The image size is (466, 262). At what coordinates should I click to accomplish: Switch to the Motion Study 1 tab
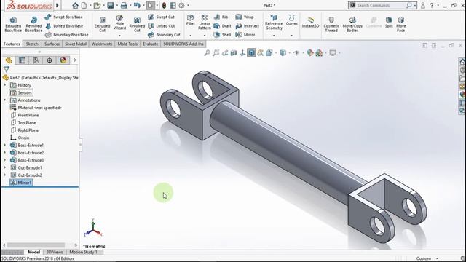tap(83, 253)
